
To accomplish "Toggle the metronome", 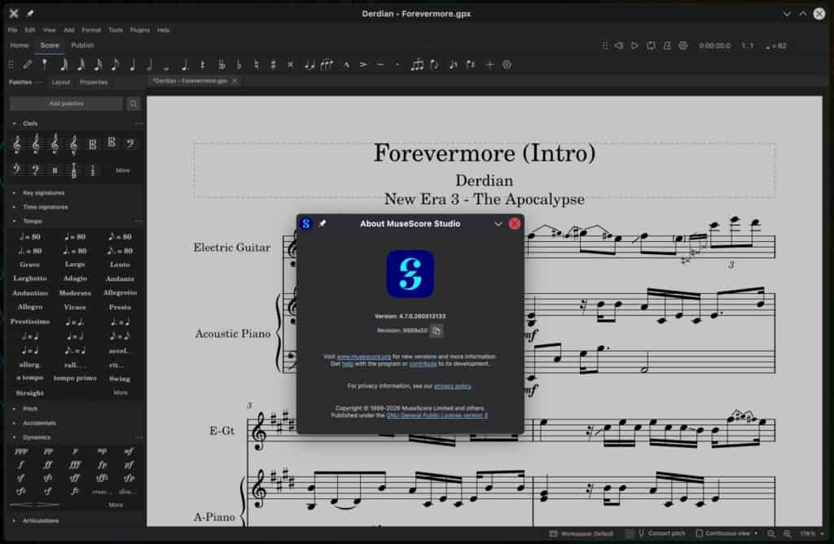I will (667, 46).
